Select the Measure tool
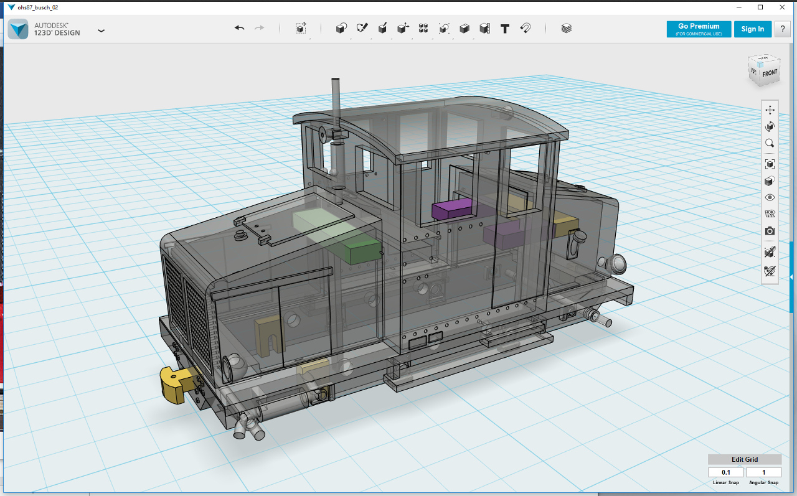 pyautogui.click(x=484, y=28)
